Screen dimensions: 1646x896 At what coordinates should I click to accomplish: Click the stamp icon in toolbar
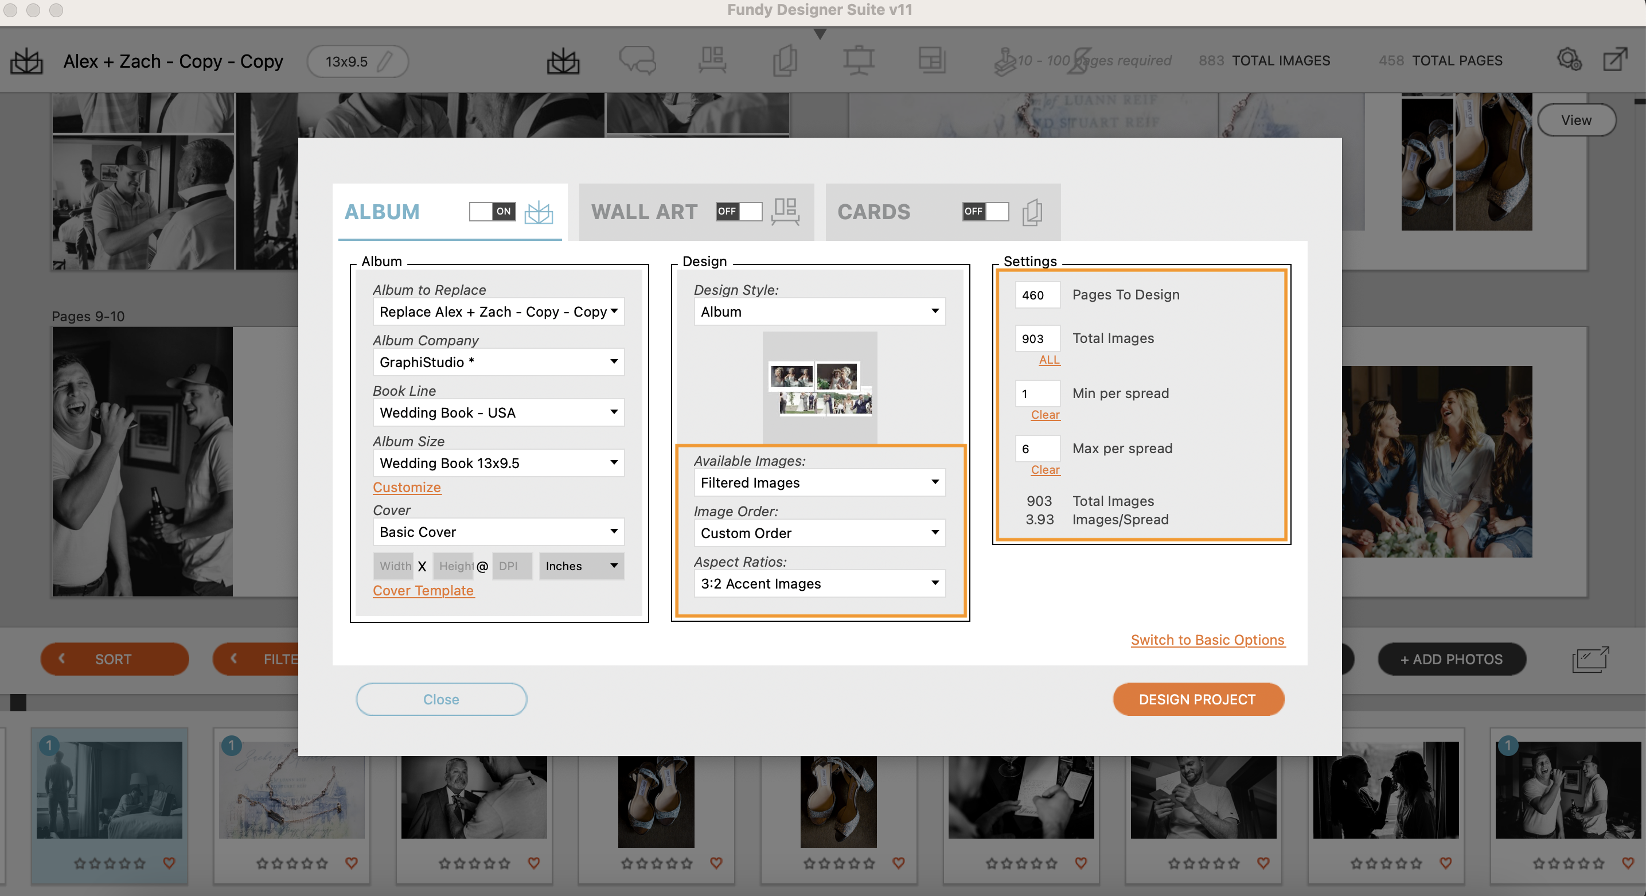pyautogui.click(x=1005, y=61)
